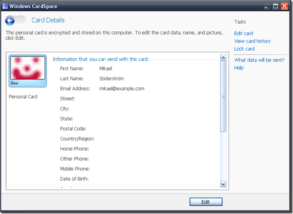Open What data will be sent link
The image size is (293, 214).
pos(259,60)
